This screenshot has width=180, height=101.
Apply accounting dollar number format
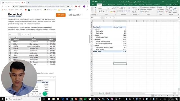(x=133, y=10)
